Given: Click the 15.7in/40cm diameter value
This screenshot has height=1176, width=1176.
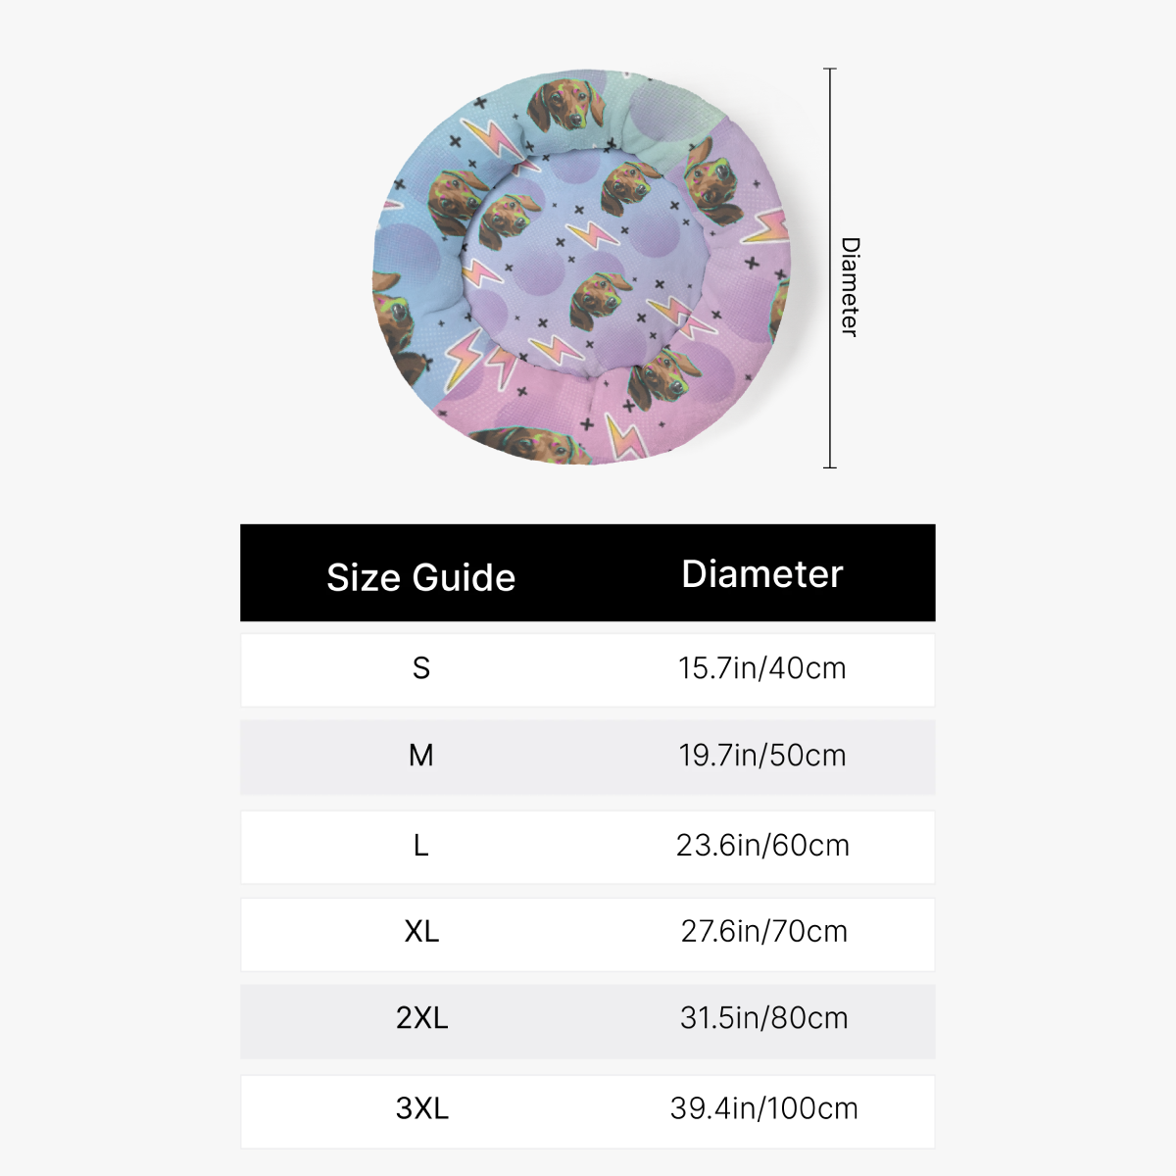Looking at the screenshot, I should tap(761, 668).
